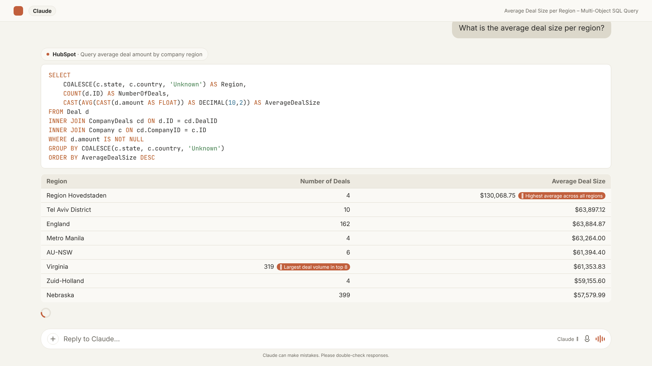652x366 pixels.
Task: Click the disclaimer text about double-checking responses
Action: coord(326,355)
